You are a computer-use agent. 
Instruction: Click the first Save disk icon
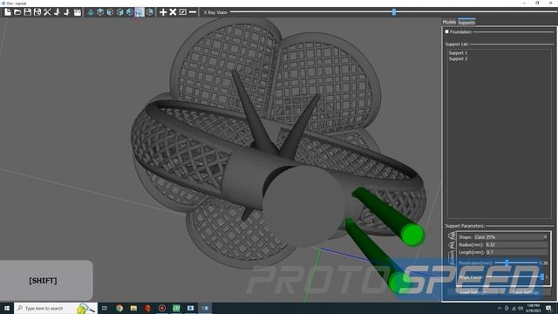(27, 12)
